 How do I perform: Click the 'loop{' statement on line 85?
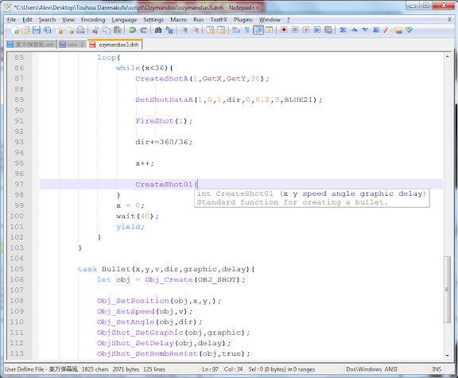tap(109, 57)
